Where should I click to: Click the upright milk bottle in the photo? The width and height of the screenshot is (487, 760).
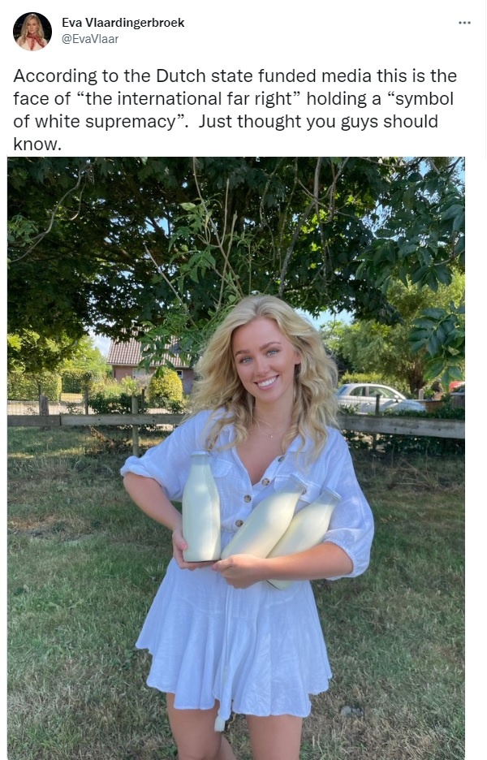coord(201,507)
